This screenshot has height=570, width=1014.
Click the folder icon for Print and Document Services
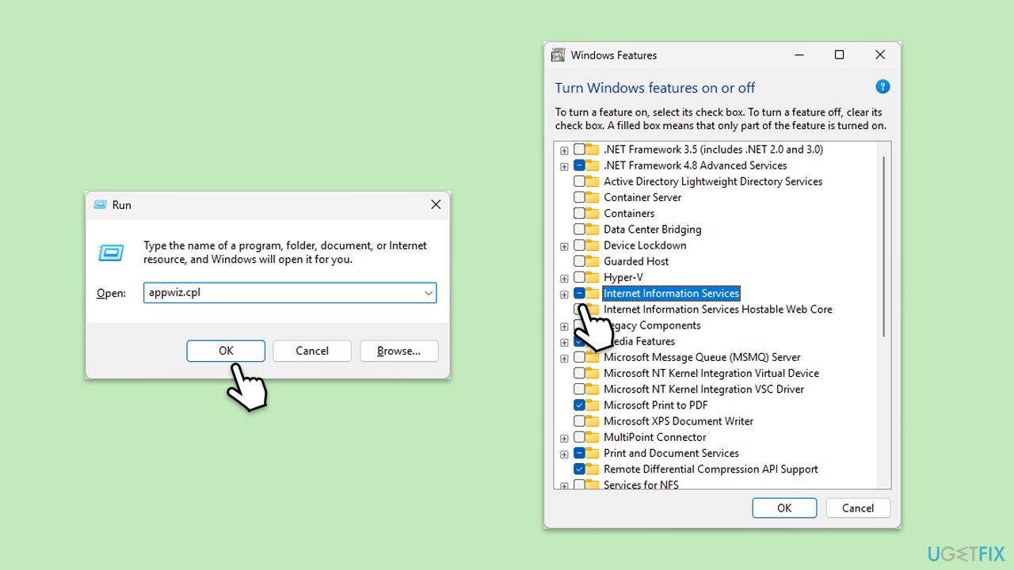593,453
